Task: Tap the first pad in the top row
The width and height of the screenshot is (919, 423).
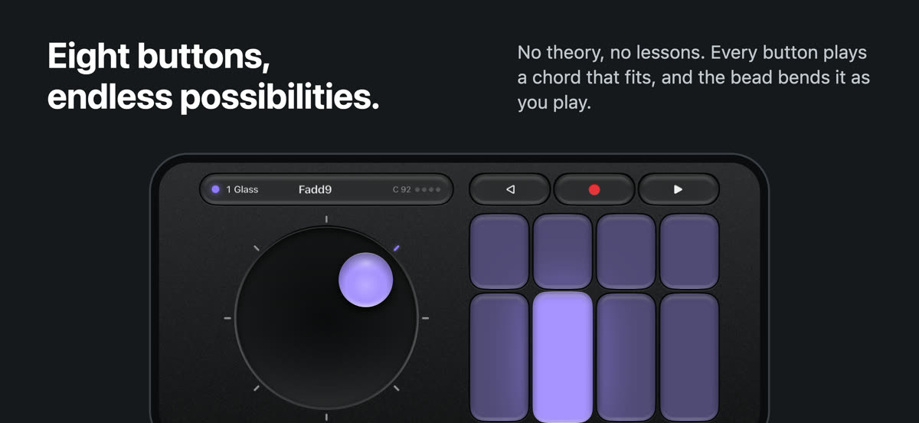Action: click(499, 251)
